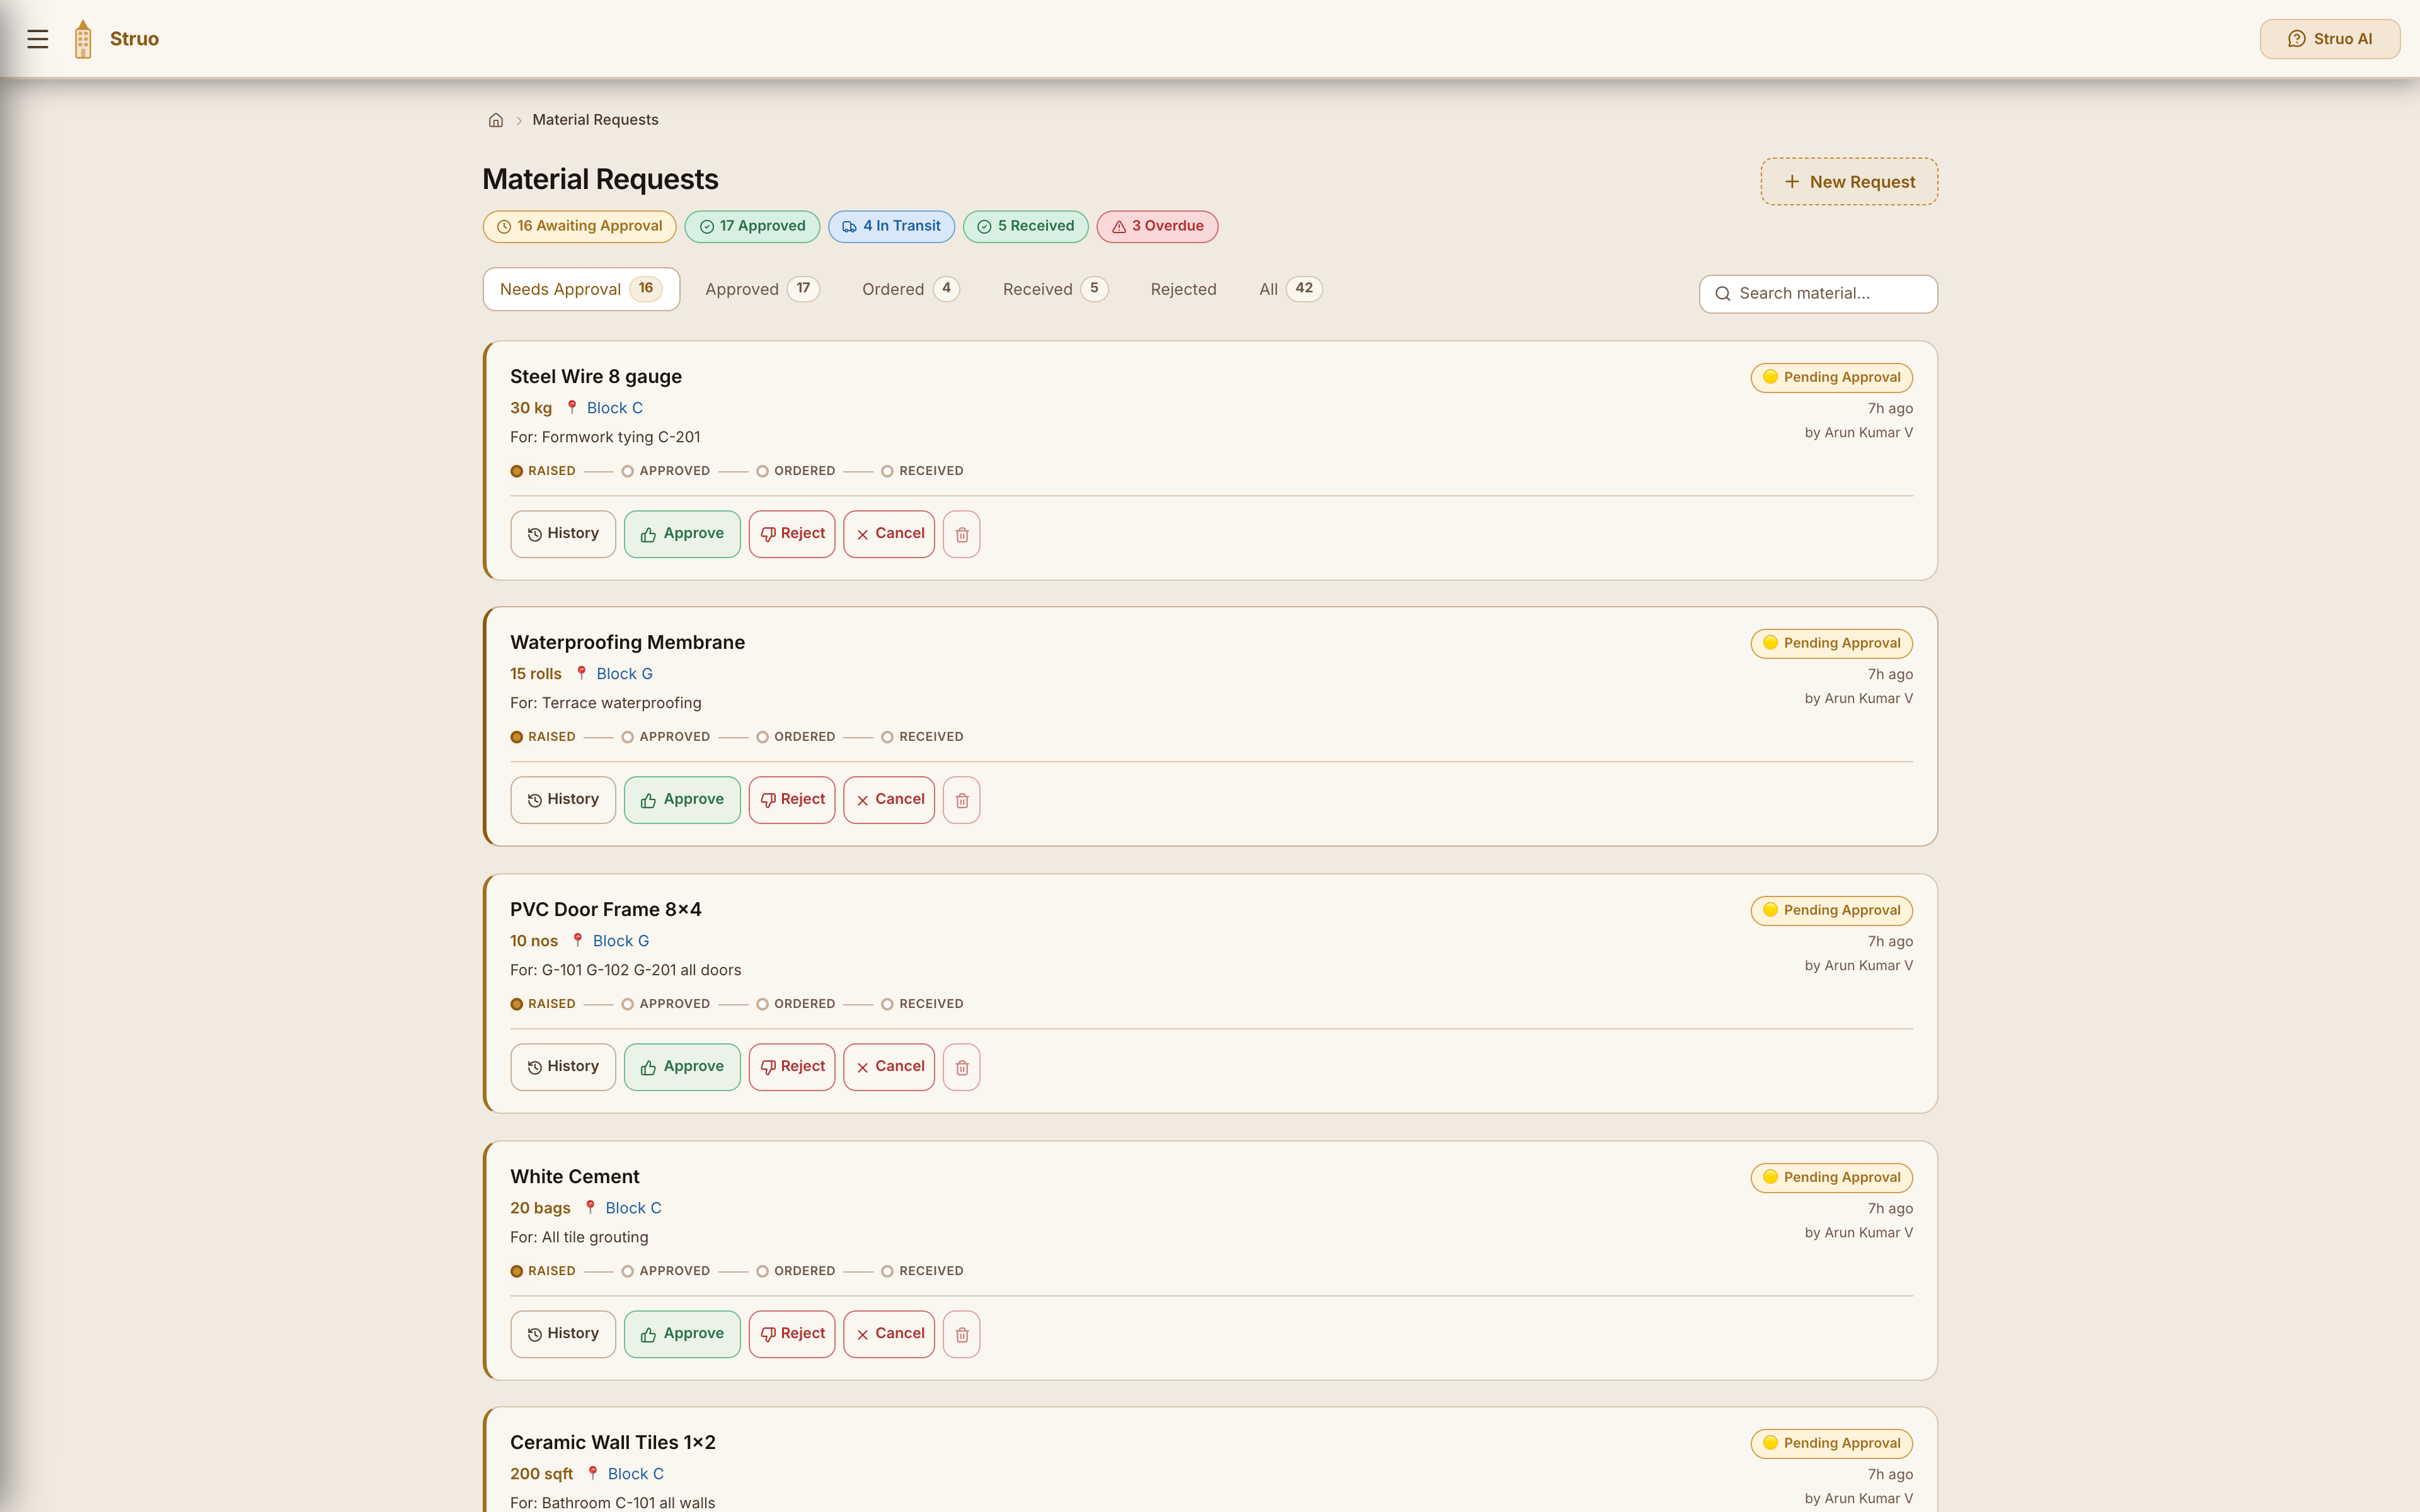Click the PVC Door Frame 8×4 title
This screenshot has height=1512, width=2420.
click(605, 910)
